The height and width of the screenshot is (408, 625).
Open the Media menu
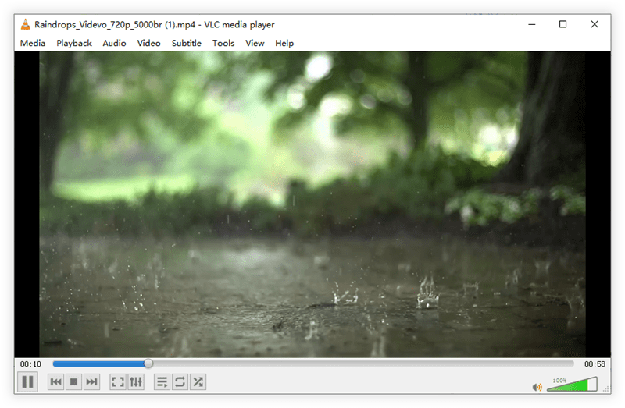pyautogui.click(x=33, y=43)
